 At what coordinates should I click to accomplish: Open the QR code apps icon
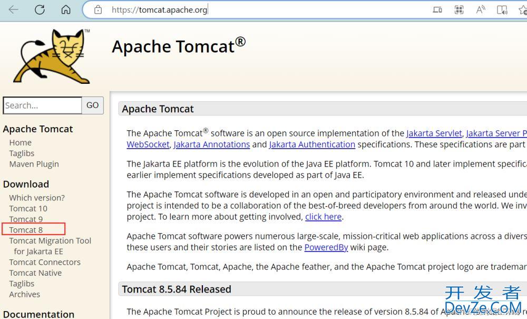click(459, 9)
